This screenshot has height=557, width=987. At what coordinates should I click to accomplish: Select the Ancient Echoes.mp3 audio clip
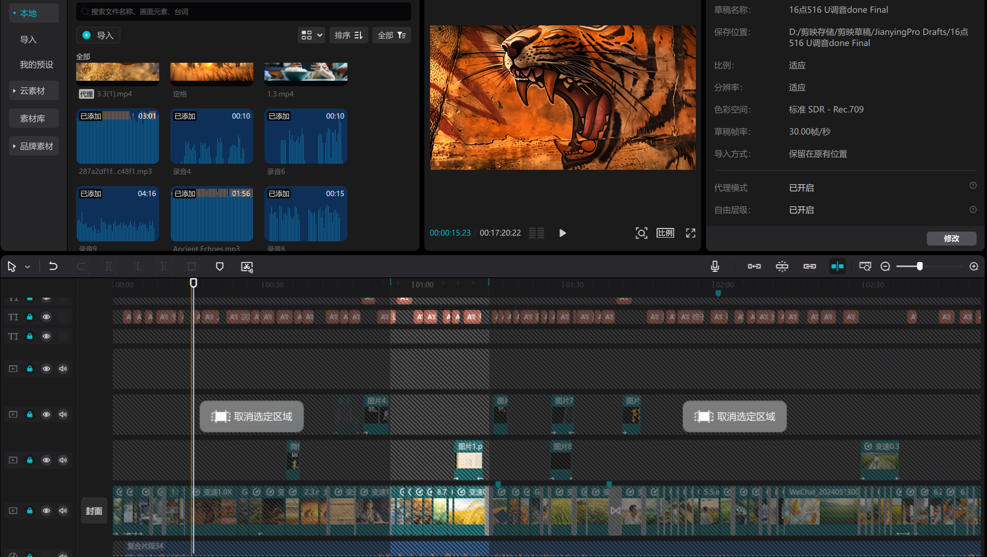[212, 214]
